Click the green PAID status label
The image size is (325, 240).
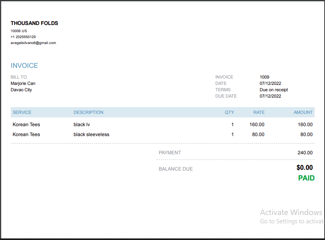(x=306, y=178)
